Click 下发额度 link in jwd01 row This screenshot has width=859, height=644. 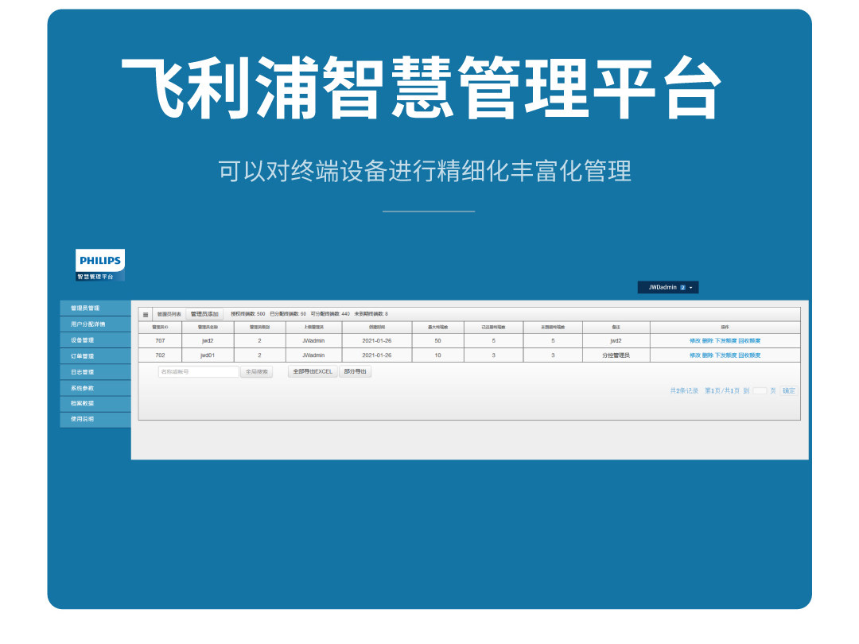(x=725, y=355)
